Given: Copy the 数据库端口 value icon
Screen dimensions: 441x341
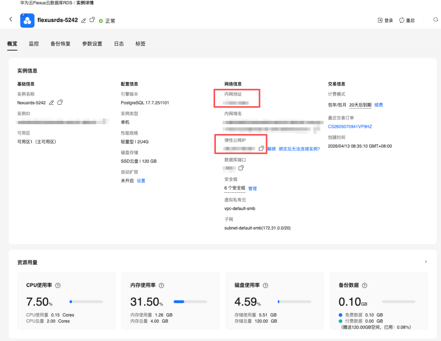Looking at the screenshot, I should point(241,168).
